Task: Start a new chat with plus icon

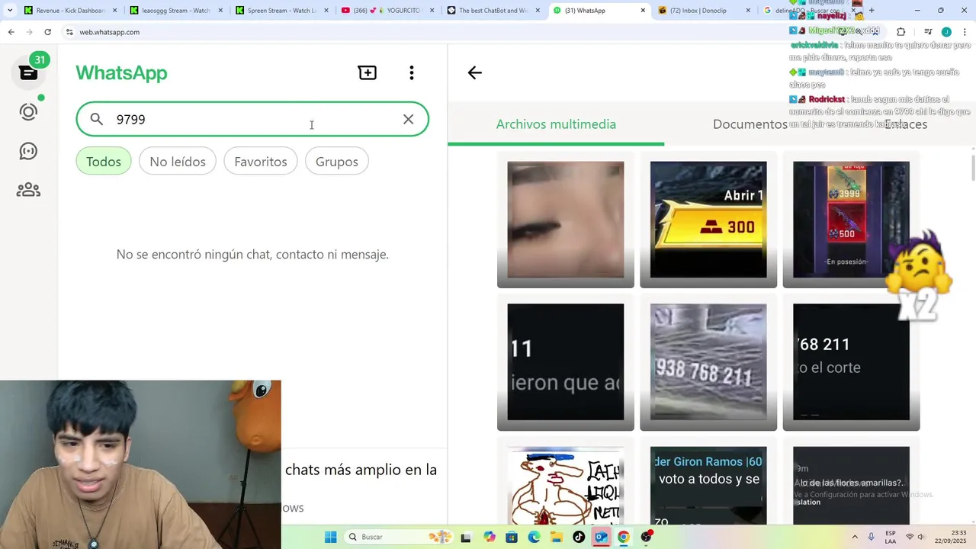Action: point(368,72)
